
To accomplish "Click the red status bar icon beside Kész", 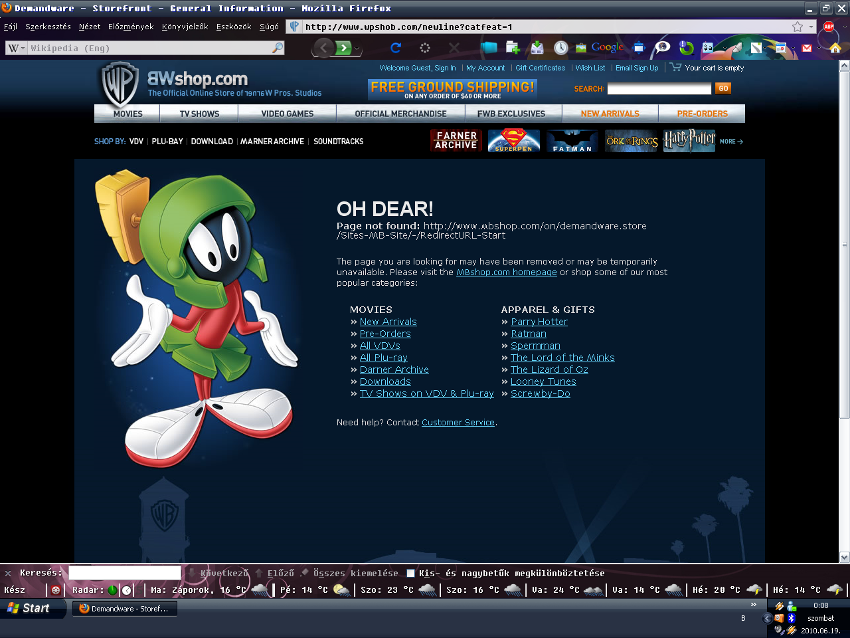I will coord(56,590).
